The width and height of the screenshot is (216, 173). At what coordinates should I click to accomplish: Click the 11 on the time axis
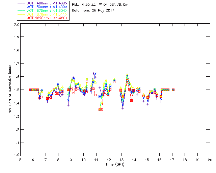[96, 160]
